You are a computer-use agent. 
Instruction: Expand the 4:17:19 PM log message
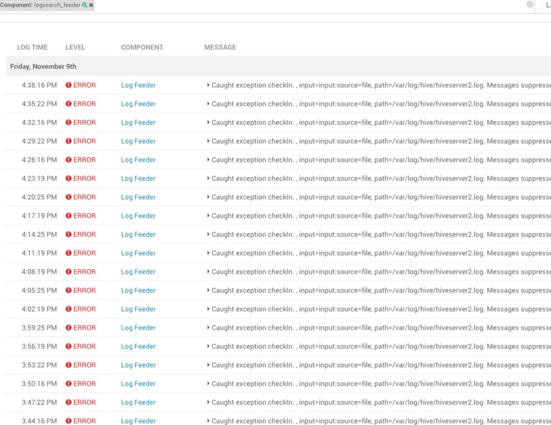(208, 216)
